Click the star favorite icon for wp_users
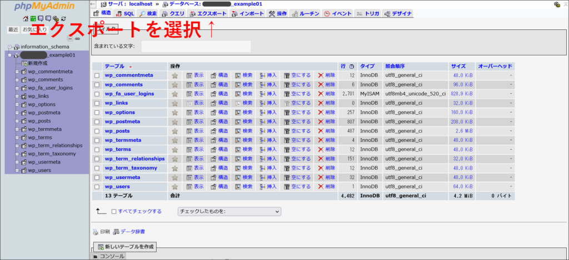This screenshot has width=569, height=260. click(174, 186)
